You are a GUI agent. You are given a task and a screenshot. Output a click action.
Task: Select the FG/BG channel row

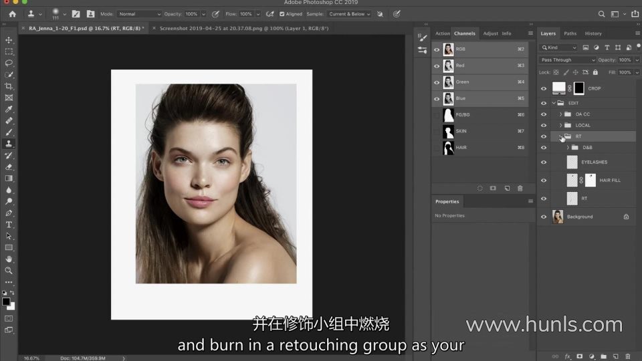tap(480, 114)
